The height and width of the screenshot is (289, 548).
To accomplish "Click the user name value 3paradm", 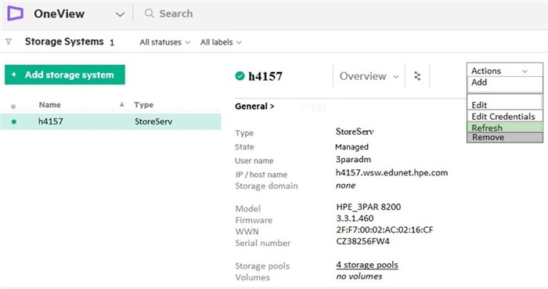I will tap(353, 159).
